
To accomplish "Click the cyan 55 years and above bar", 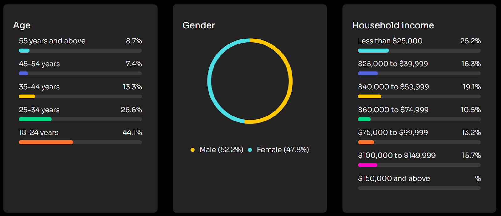I will click(24, 50).
